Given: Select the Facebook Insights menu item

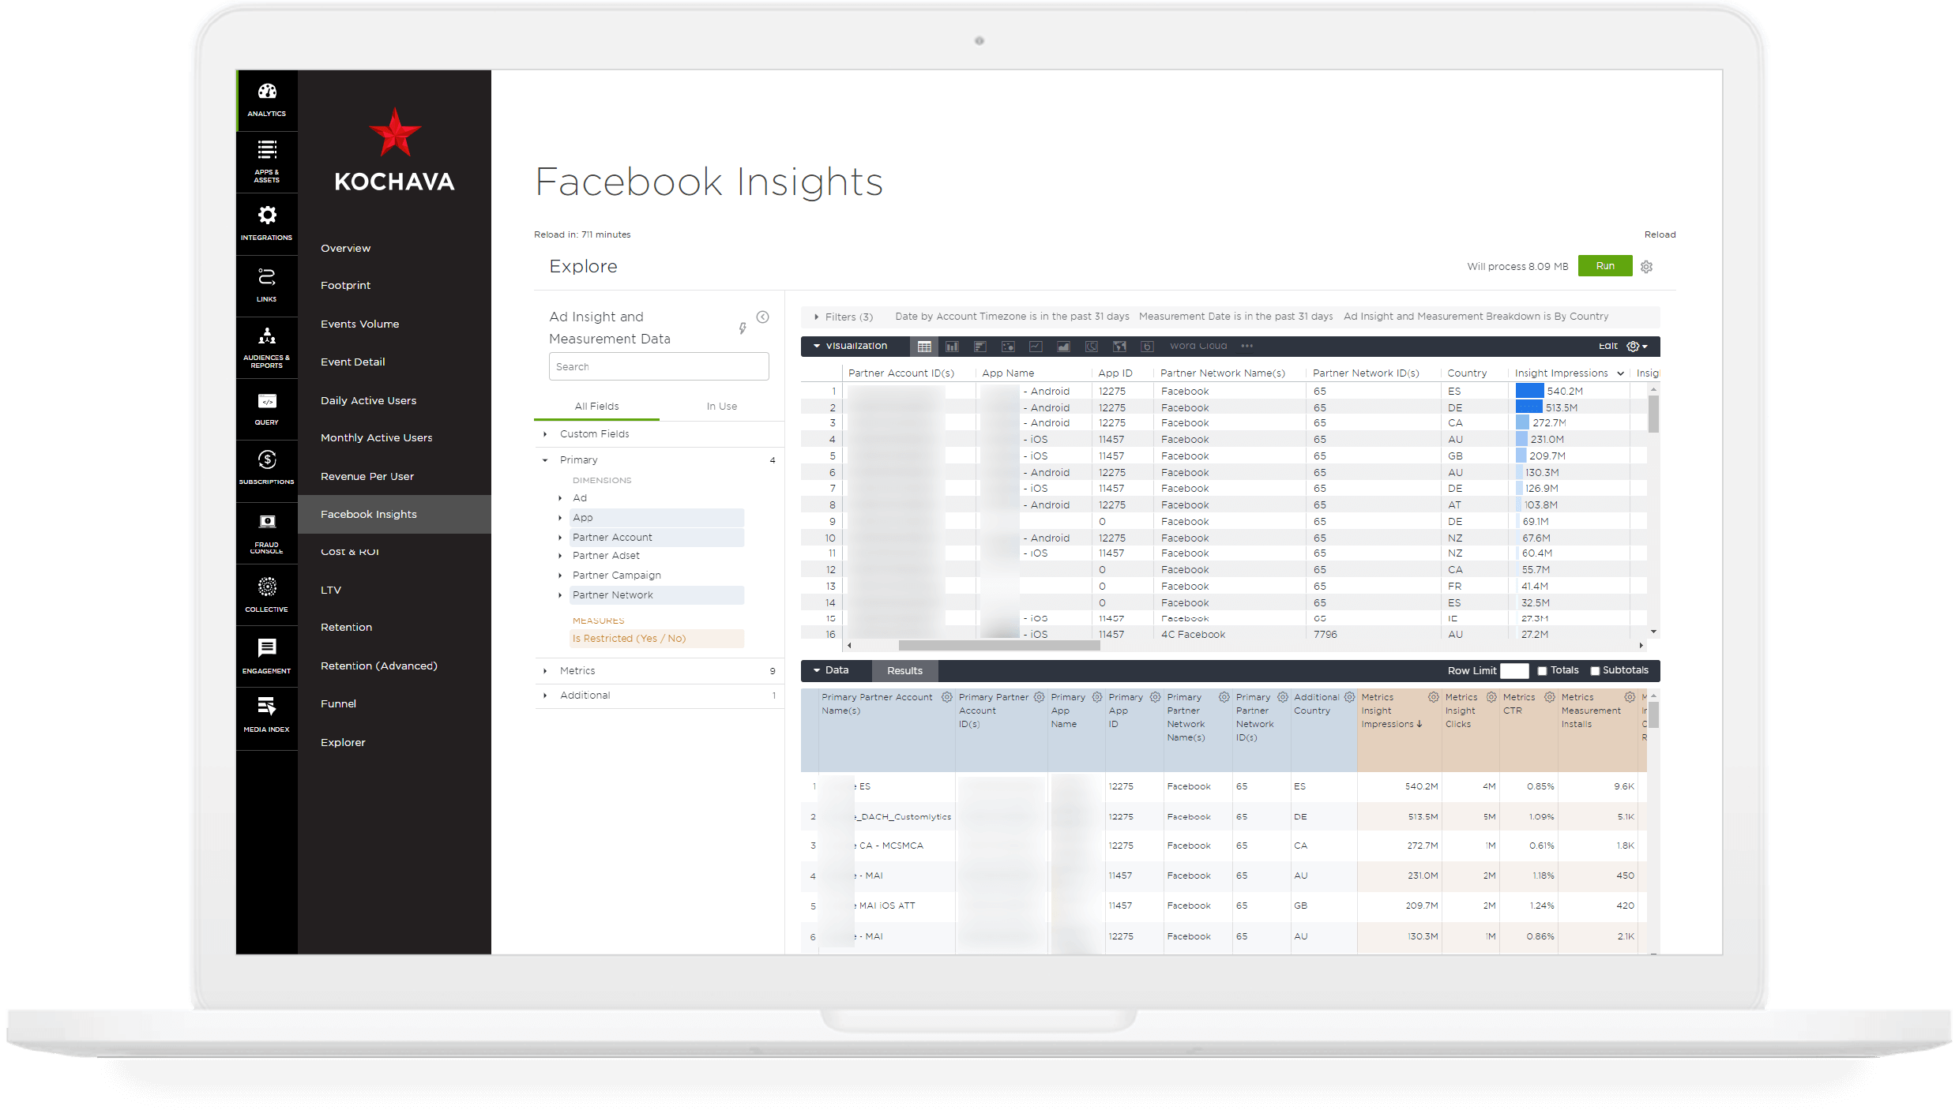Looking at the screenshot, I should click(x=370, y=512).
